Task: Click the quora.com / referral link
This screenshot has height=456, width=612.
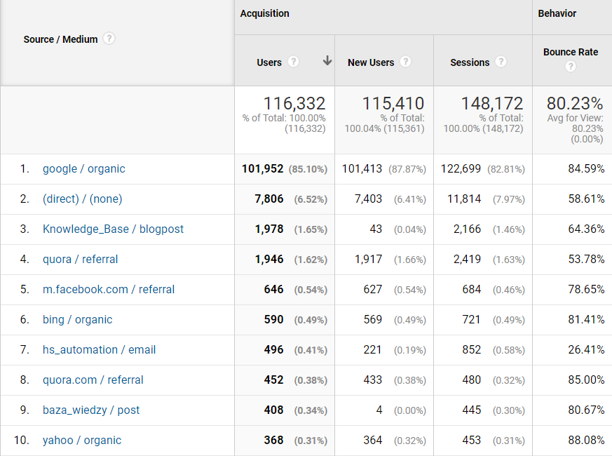Action: [x=93, y=380]
